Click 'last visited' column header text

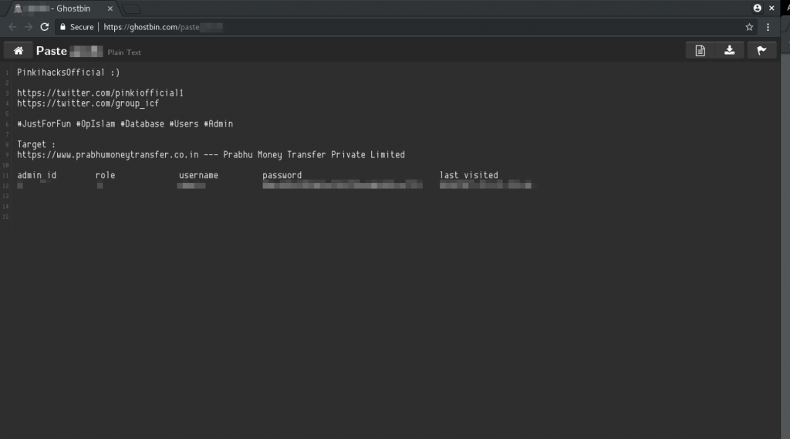(x=468, y=175)
